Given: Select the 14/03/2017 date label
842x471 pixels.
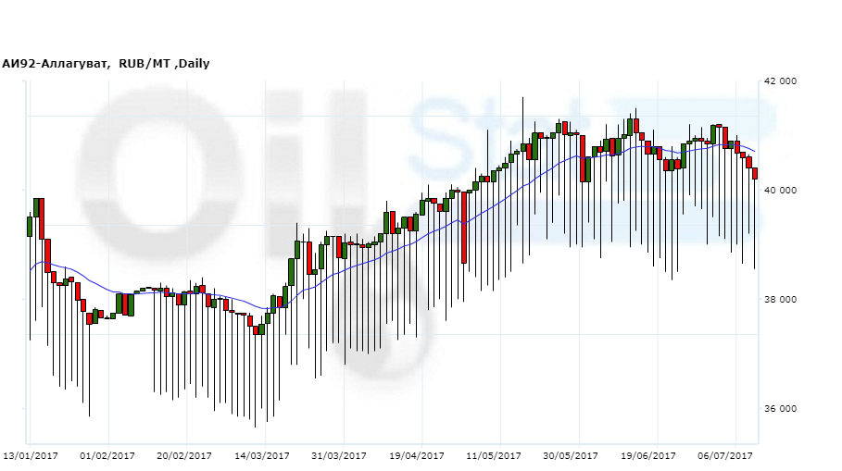Looking at the screenshot, I should 262,456.
